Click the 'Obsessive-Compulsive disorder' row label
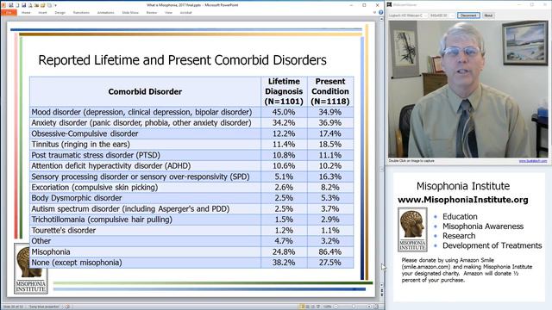The height and width of the screenshot is (310, 552). coord(85,134)
